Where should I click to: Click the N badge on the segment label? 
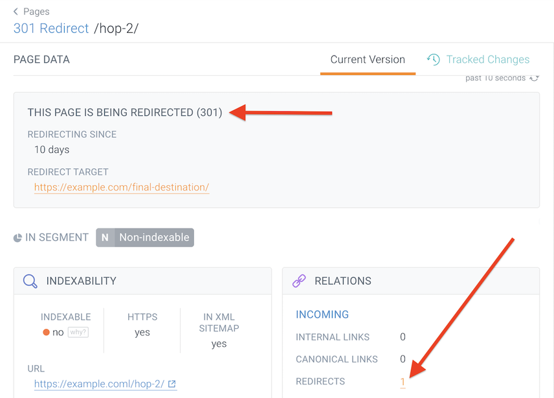(104, 237)
